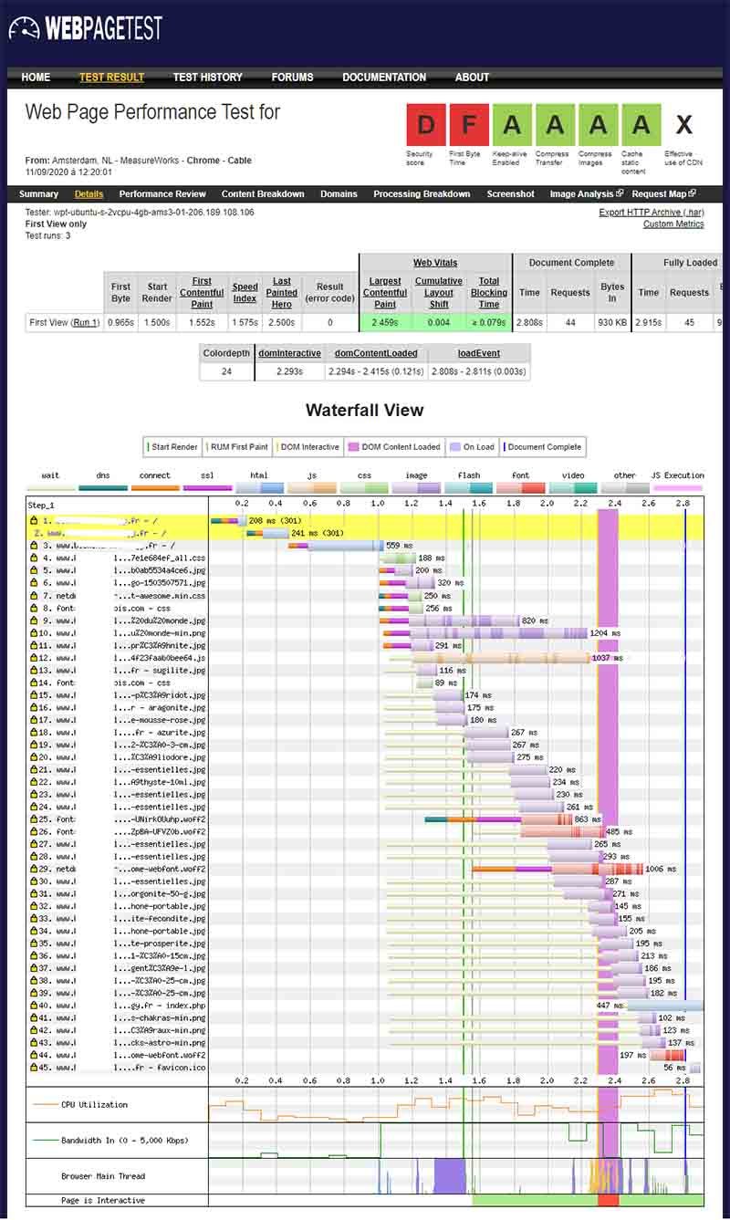
Task: Click the padlock icon on request 25
Action: click(x=33, y=819)
